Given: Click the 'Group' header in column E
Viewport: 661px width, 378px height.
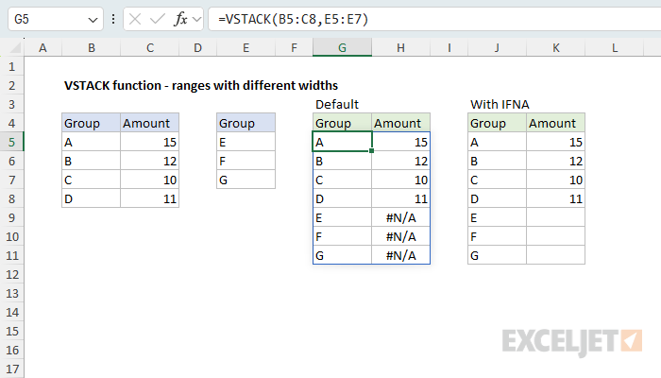Looking at the screenshot, I should (246, 123).
